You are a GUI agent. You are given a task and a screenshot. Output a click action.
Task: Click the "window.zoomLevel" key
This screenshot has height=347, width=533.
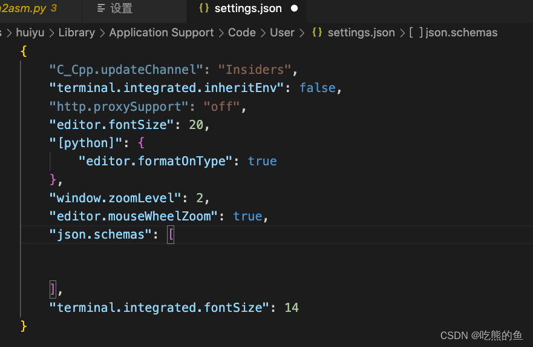(x=115, y=199)
